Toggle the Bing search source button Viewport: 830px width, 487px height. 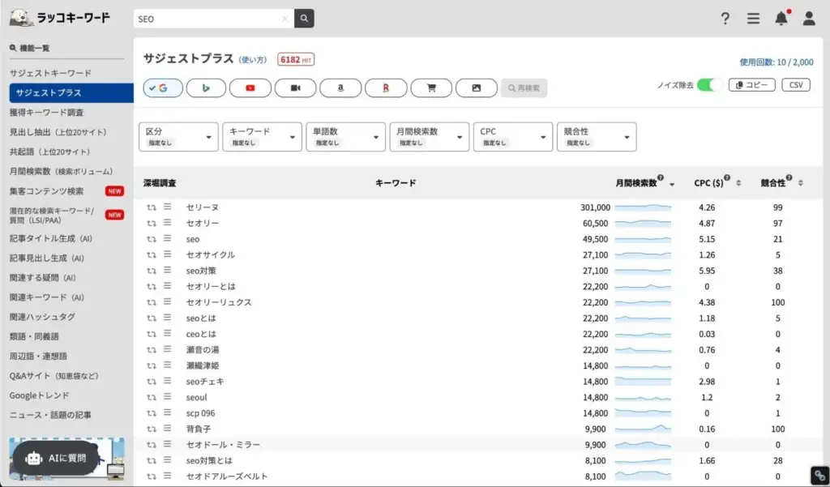pos(206,88)
